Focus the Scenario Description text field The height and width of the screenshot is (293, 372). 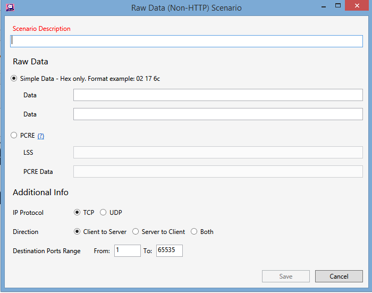coord(187,41)
